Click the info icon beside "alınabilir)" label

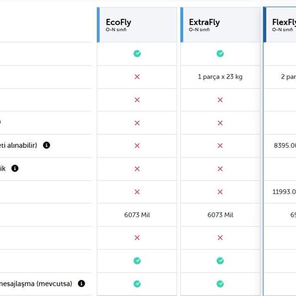click(47, 145)
